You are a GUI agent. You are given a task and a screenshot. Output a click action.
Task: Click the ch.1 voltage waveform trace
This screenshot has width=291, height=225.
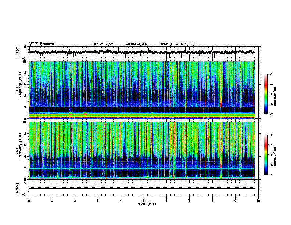(x=142, y=52)
